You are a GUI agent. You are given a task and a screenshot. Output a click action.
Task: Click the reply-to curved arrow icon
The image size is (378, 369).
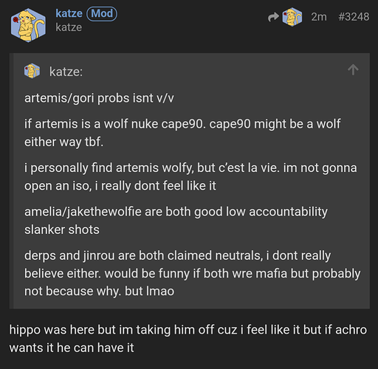point(273,17)
